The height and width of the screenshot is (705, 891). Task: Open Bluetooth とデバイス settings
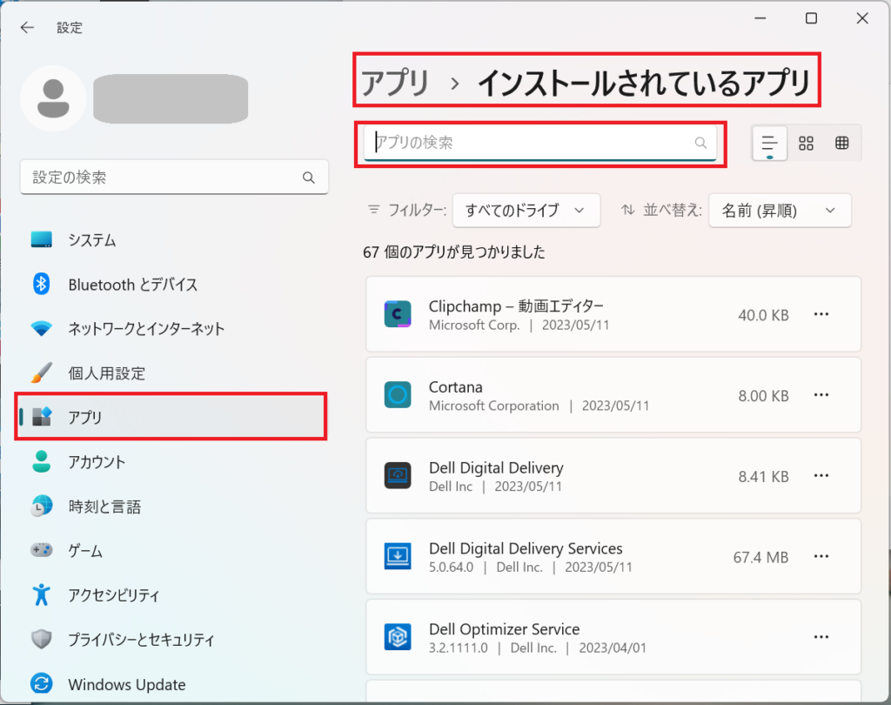(173, 284)
